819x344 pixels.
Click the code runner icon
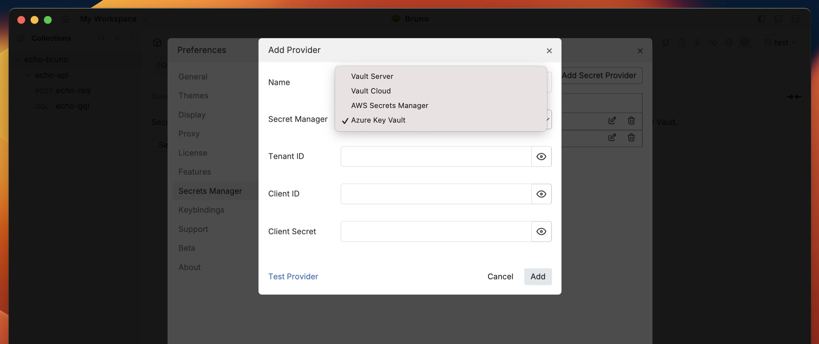click(697, 42)
